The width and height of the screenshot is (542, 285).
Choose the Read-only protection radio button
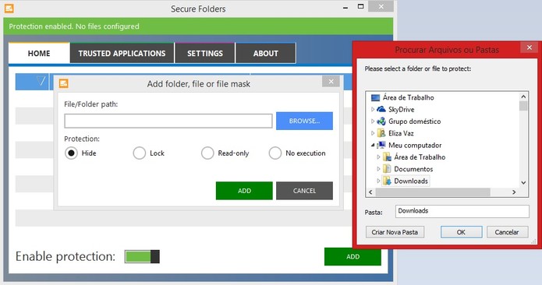point(207,153)
